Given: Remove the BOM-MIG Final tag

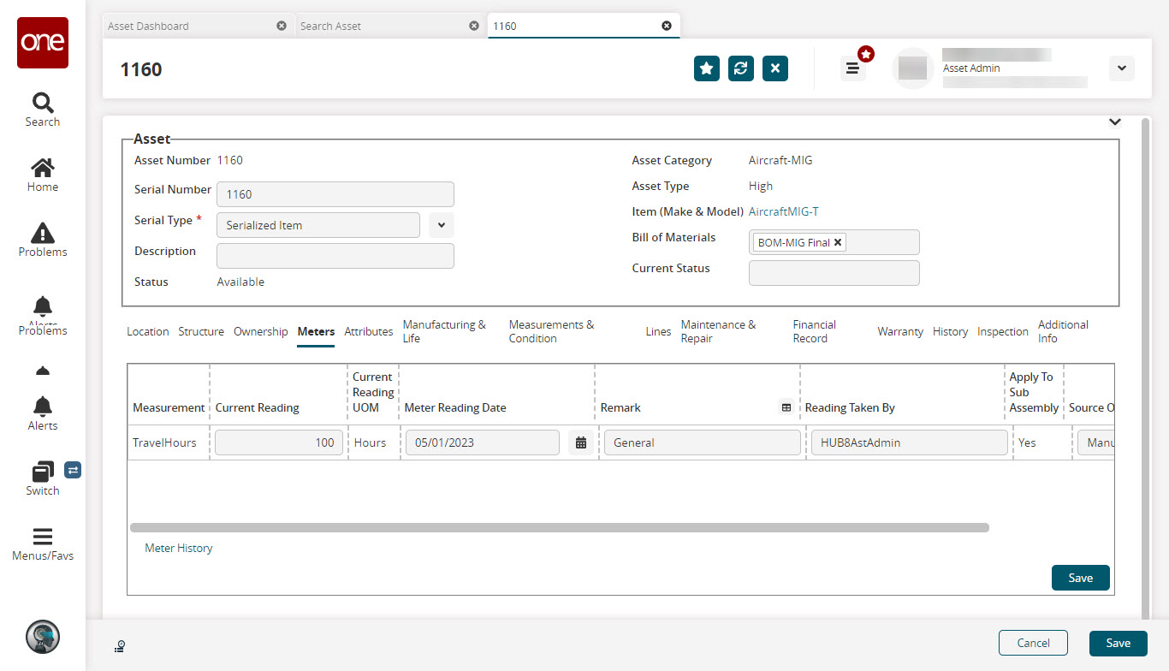Looking at the screenshot, I should click(x=838, y=242).
